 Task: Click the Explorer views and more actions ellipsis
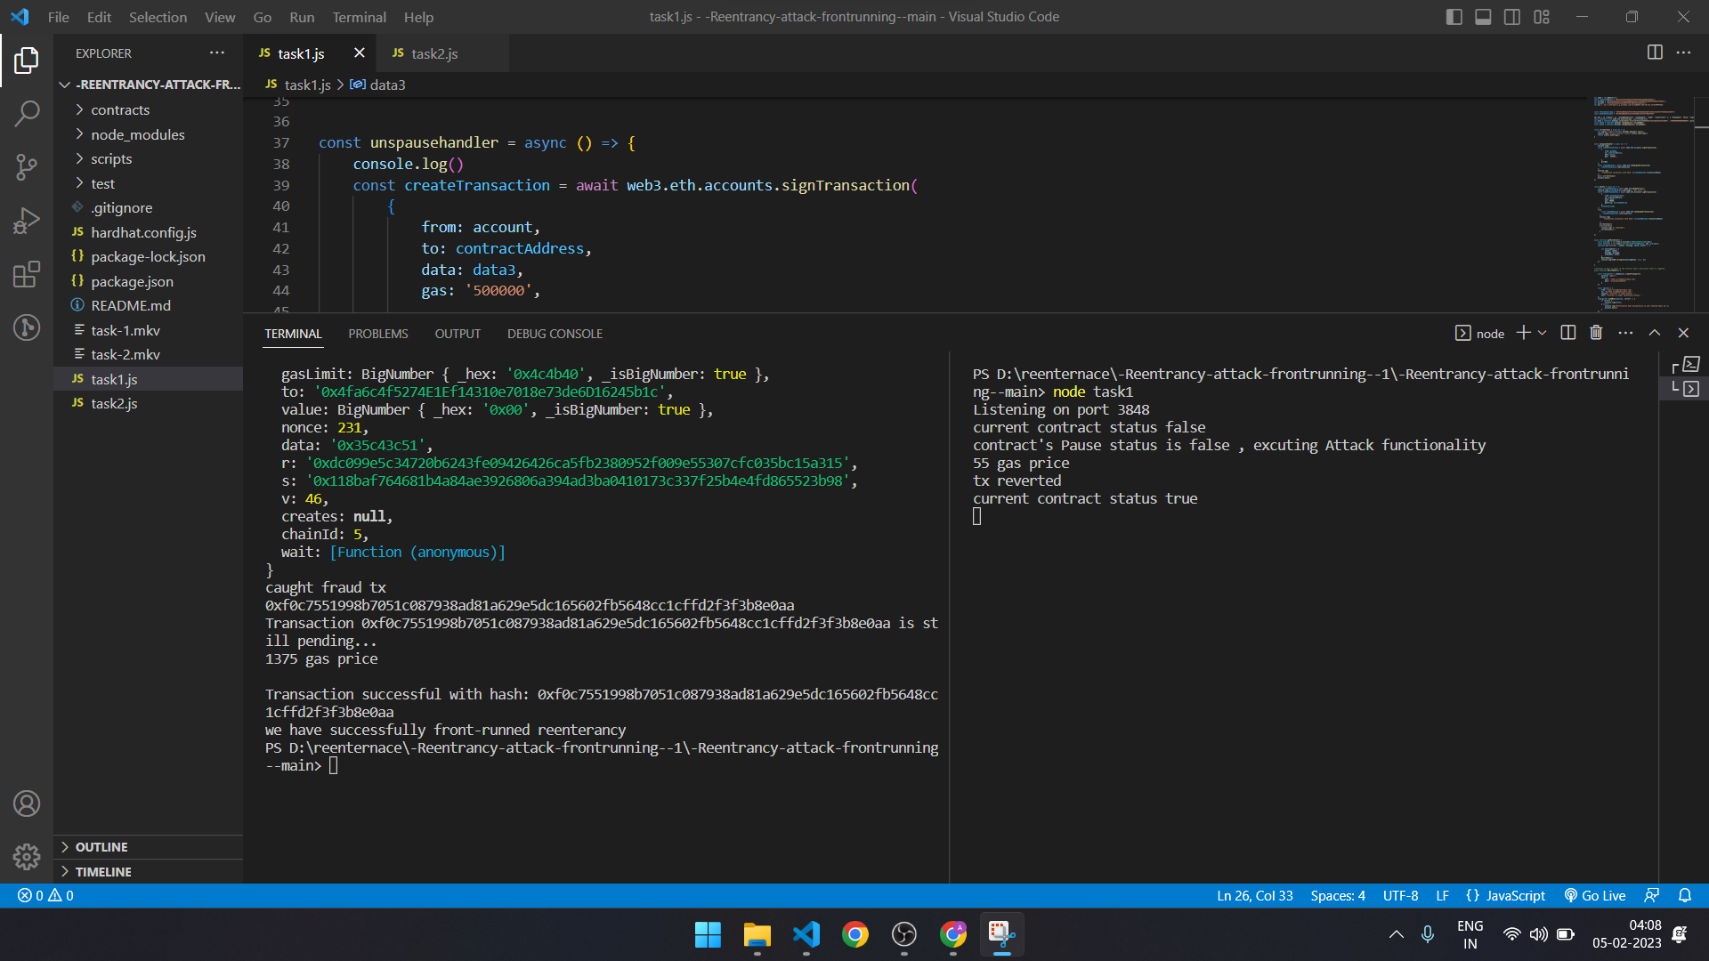click(217, 53)
